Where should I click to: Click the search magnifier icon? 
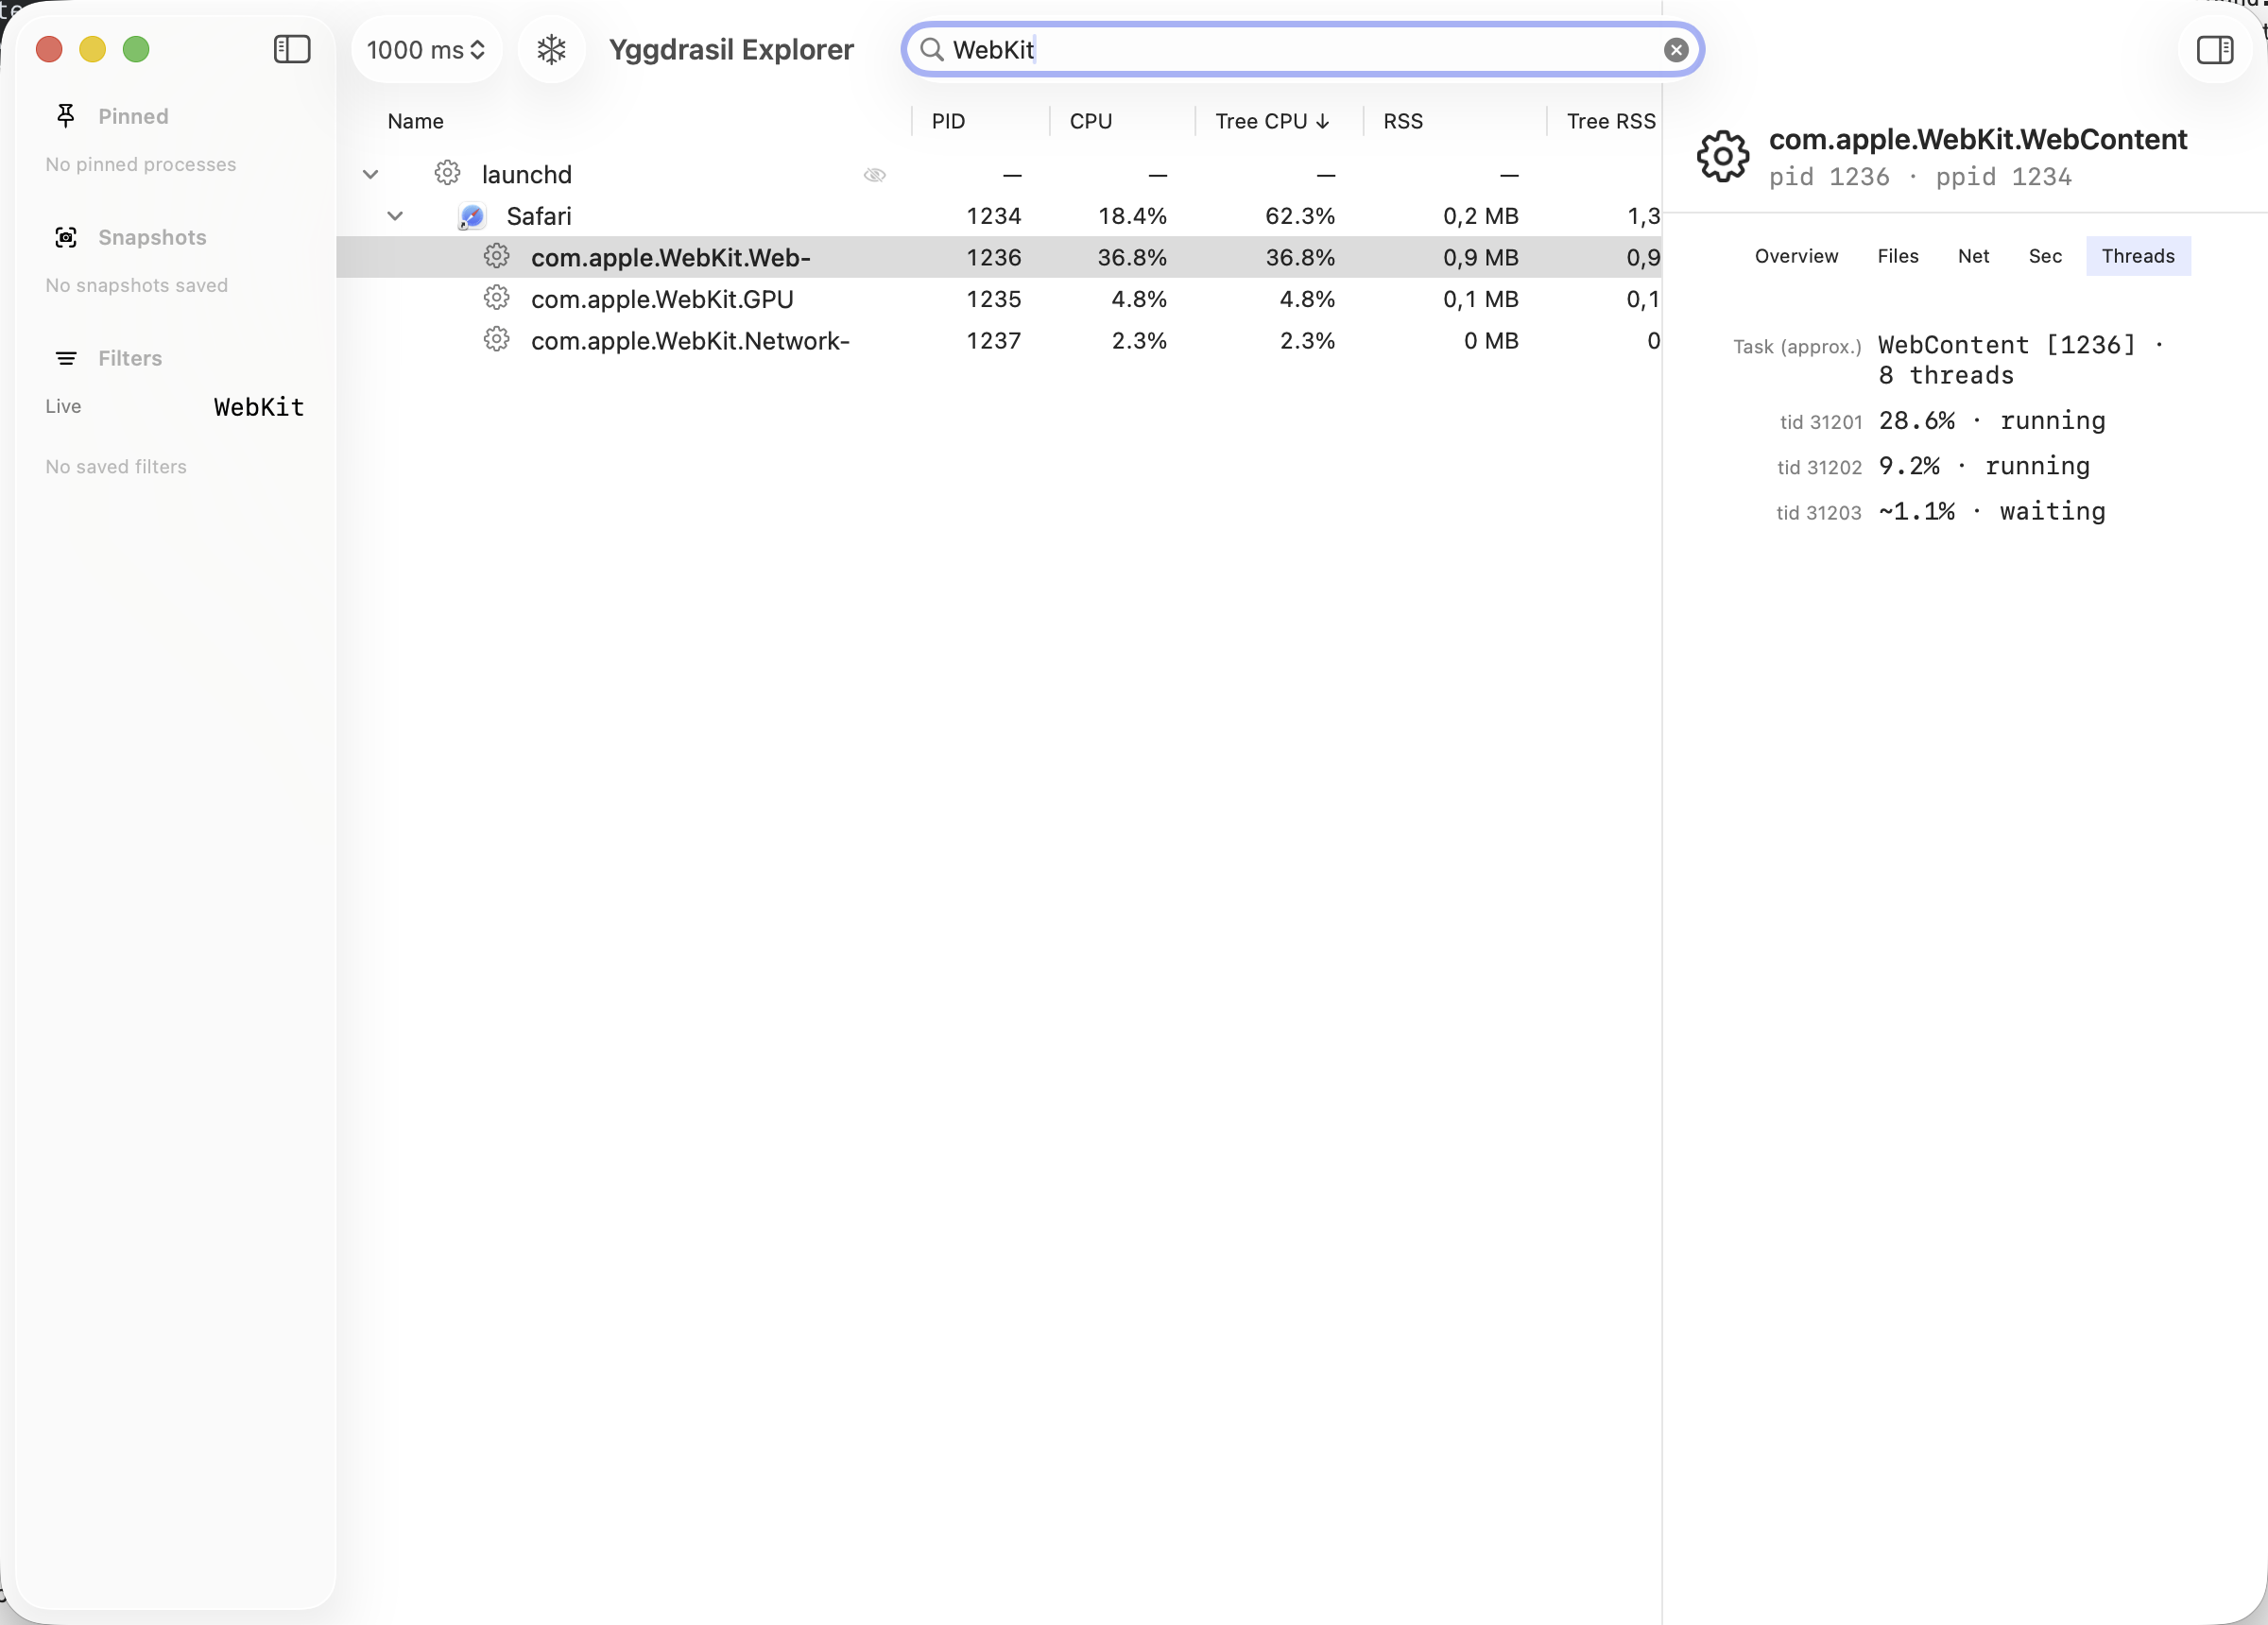point(931,50)
